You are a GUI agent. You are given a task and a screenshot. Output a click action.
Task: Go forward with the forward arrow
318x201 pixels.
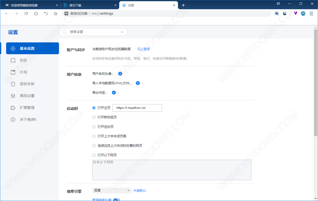pyautogui.click(x=17, y=14)
